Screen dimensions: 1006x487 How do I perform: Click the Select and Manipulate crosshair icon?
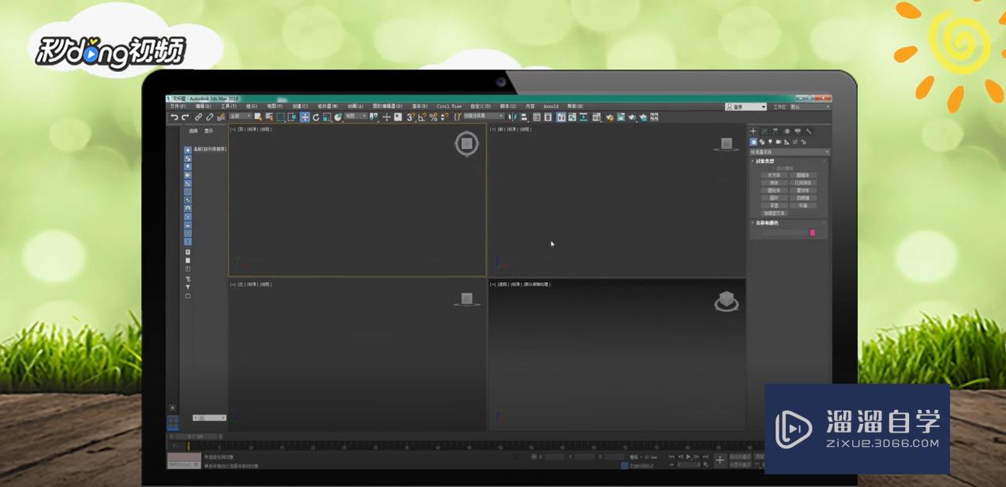tap(387, 117)
